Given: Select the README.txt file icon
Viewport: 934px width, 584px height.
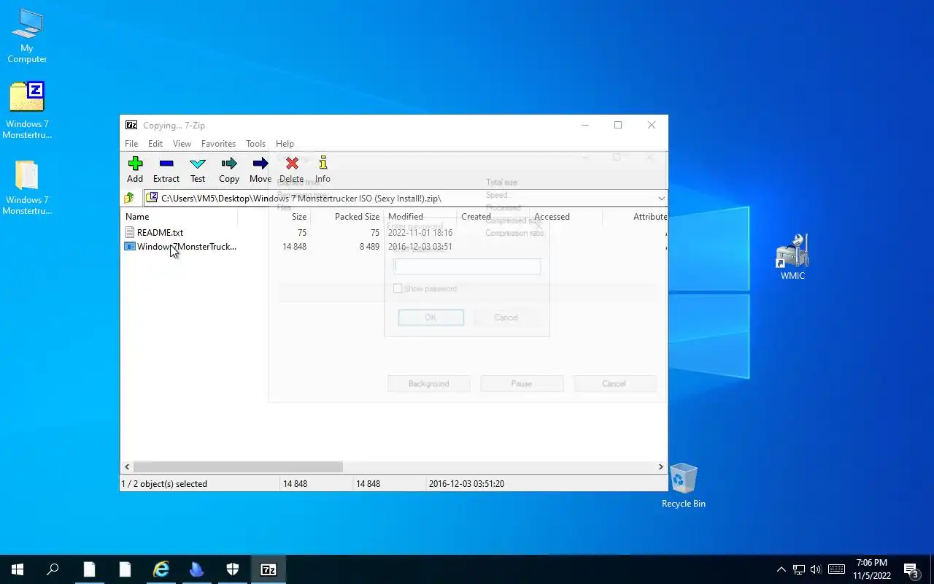Looking at the screenshot, I should tap(130, 232).
